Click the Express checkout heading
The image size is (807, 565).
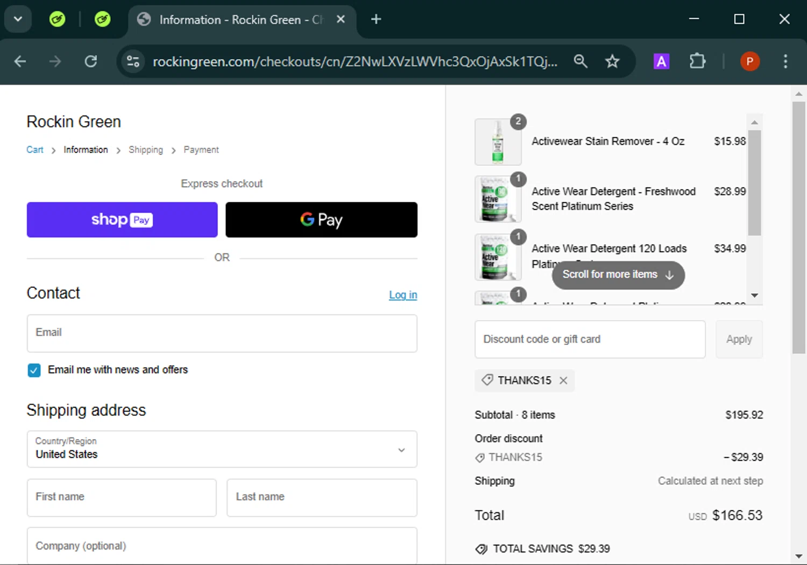coord(222,183)
